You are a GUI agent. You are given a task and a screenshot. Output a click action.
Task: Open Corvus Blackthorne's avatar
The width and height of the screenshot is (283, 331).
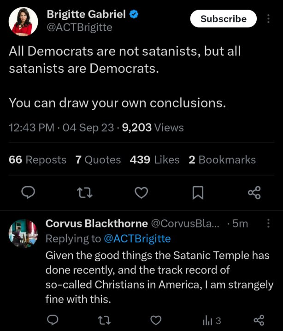click(x=24, y=234)
